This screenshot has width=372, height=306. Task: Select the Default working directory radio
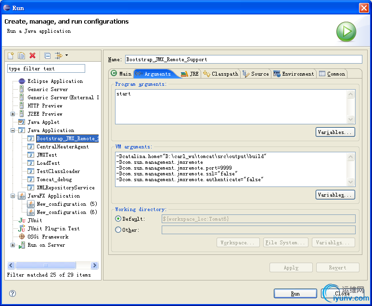point(118,219)
